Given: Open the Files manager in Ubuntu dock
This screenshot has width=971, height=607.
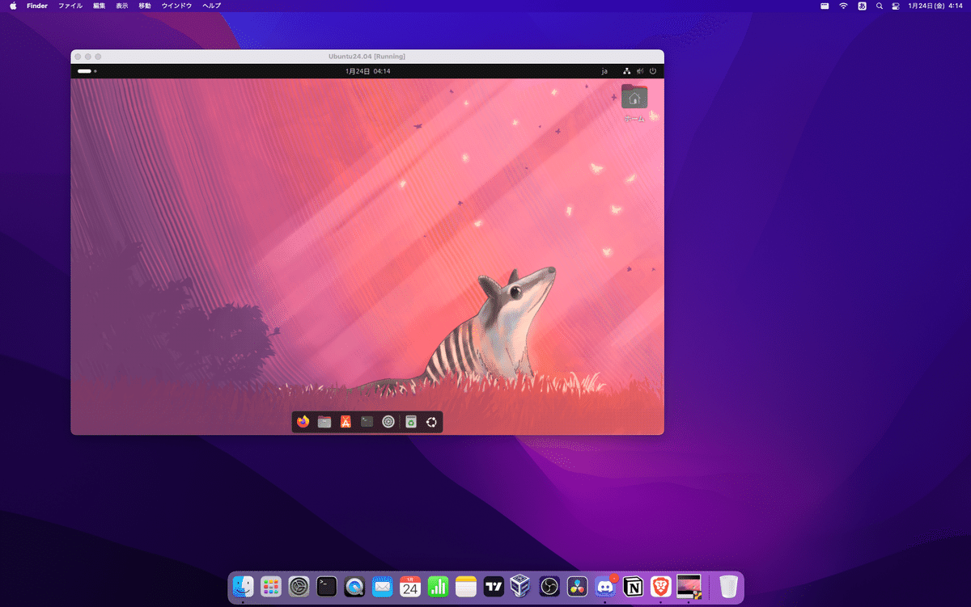Looking at the screenshot, I should (x=324, y=421).
